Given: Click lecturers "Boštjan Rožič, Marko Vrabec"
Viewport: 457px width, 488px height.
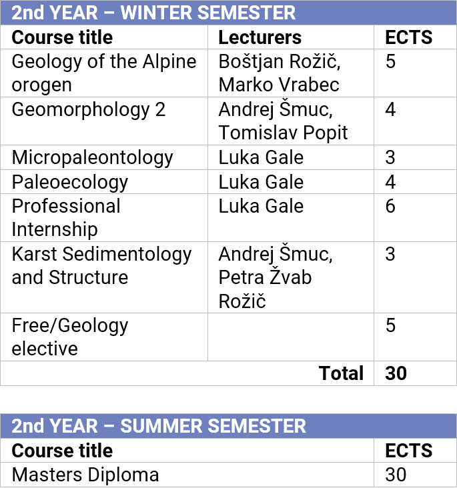Looking at the screenshot, I should pos(280,73).
